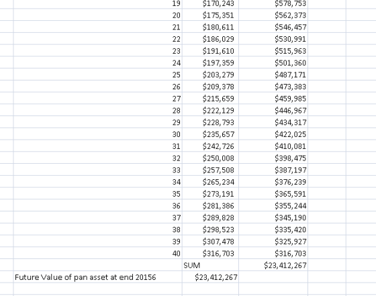
Task: Click the row number 23 cell
Action: tap(98, 50)
